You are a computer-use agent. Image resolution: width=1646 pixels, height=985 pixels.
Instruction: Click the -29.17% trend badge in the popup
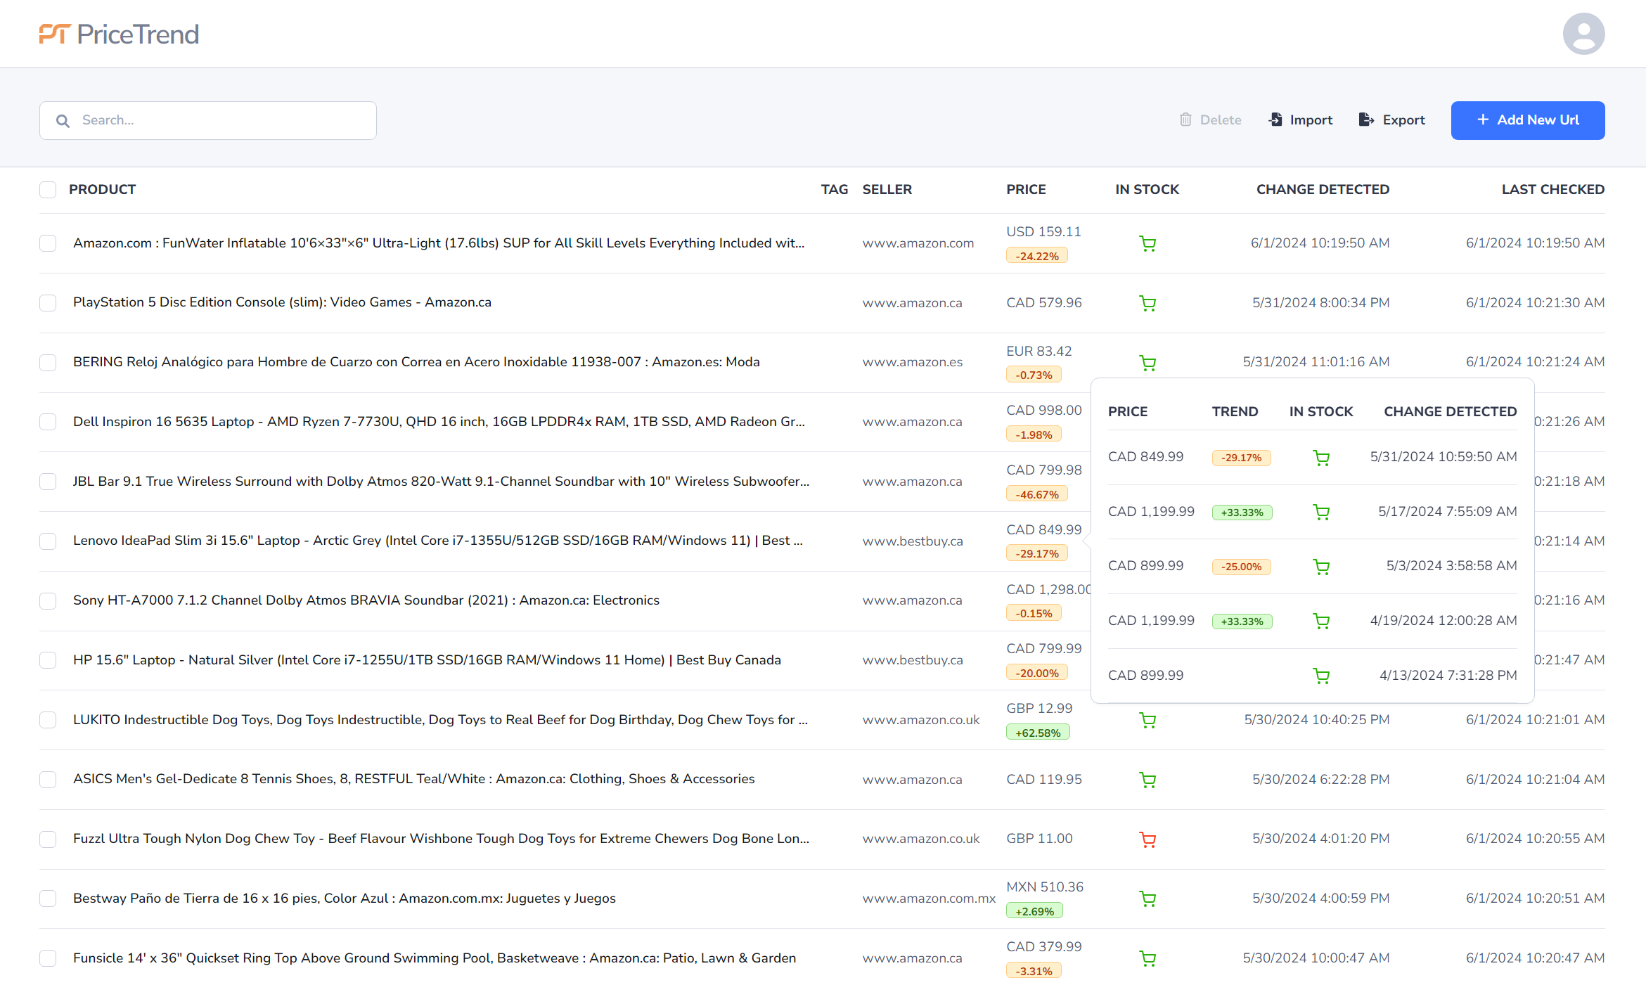[x=1241, y=458]
